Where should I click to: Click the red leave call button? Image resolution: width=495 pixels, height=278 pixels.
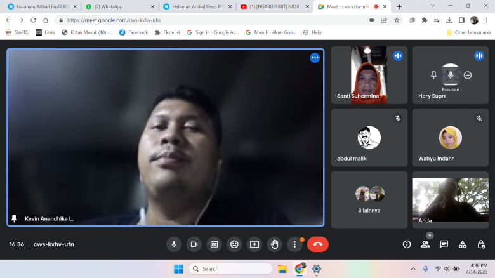click(318, 244)
